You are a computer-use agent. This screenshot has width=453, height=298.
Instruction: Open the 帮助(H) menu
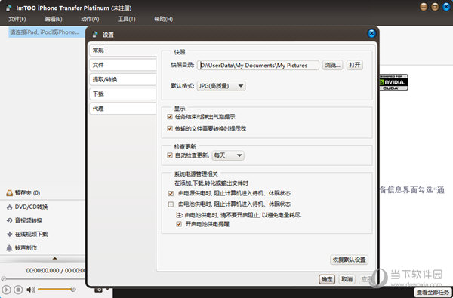pyautogui.click(x=163, y=19)
